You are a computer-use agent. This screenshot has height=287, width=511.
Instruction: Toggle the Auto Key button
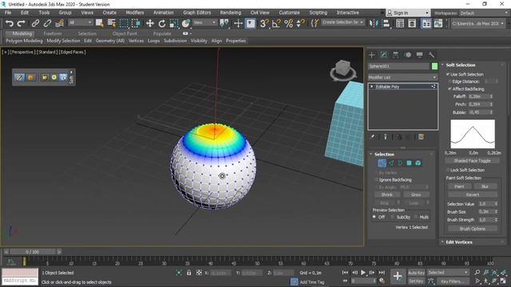click(x=416, y=273)
